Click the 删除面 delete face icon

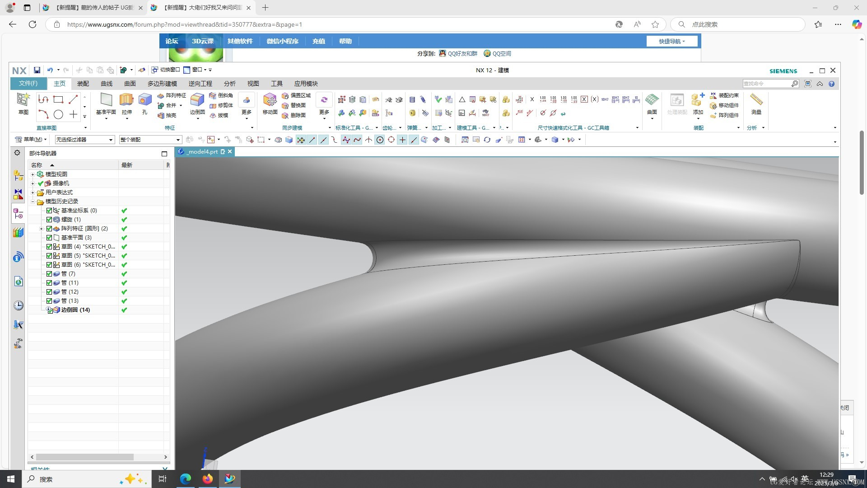[285, 116]
